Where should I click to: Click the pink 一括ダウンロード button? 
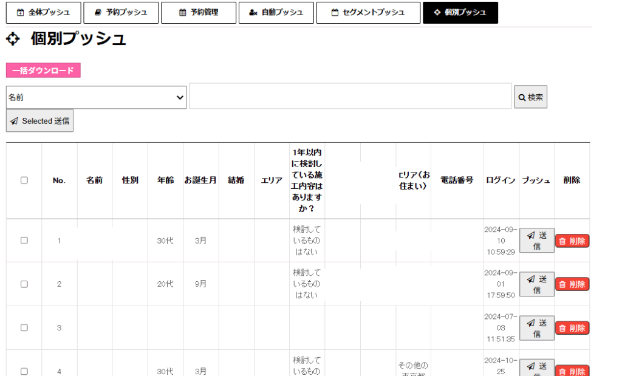[43, 70]
